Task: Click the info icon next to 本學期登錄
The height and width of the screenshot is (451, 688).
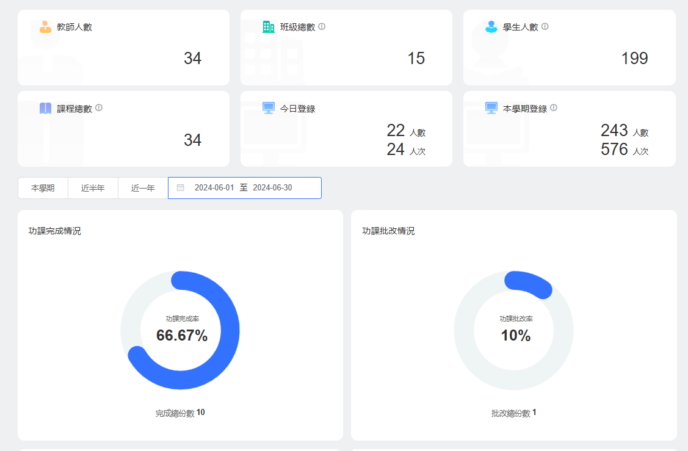Action: coord(553,107)
